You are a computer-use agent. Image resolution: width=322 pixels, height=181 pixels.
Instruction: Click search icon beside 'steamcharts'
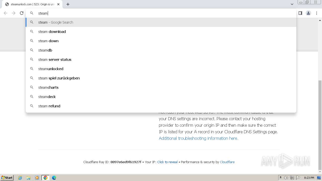tap(32, 87)
